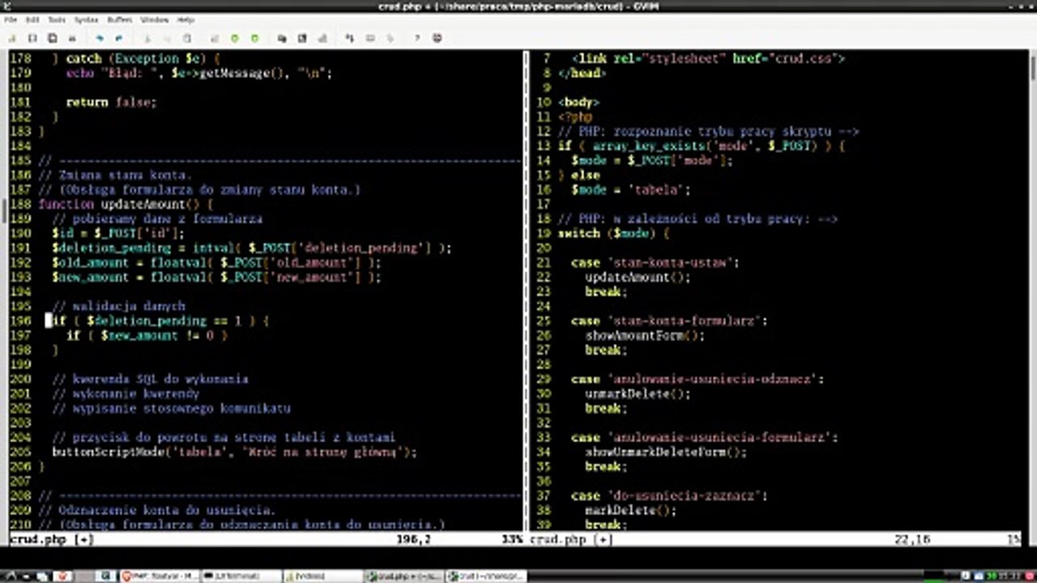Click the '<body>' tag on line 10
Image resolution: width=1037 pixels, height=583 pixels.
tap(578, 102)
